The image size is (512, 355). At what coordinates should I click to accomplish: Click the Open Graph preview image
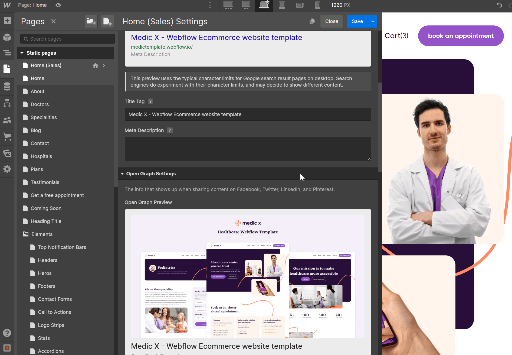coord(248,277)
